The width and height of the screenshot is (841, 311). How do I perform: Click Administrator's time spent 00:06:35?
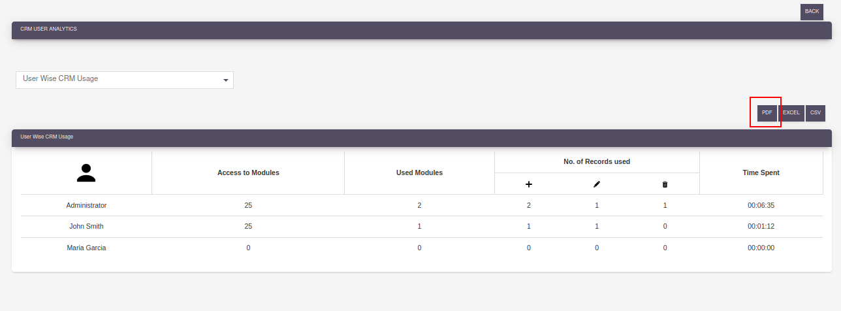pyautogui.click(x=761, y=205)
